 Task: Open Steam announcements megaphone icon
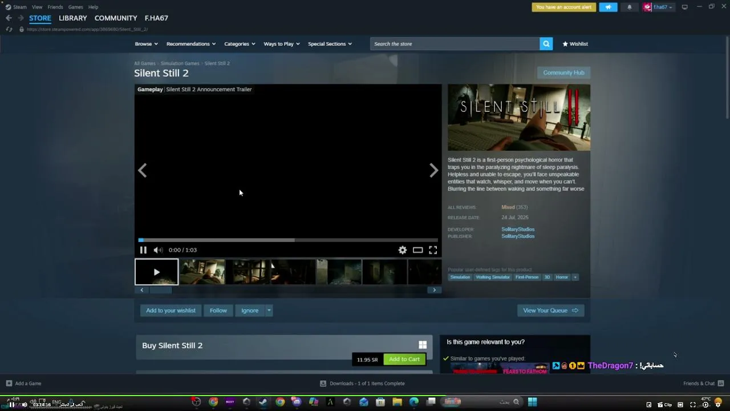608,7
